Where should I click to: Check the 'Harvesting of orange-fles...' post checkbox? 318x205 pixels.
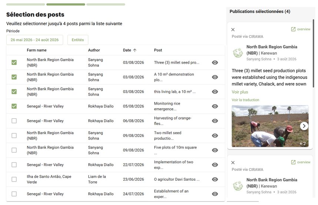tap(14, 121)
